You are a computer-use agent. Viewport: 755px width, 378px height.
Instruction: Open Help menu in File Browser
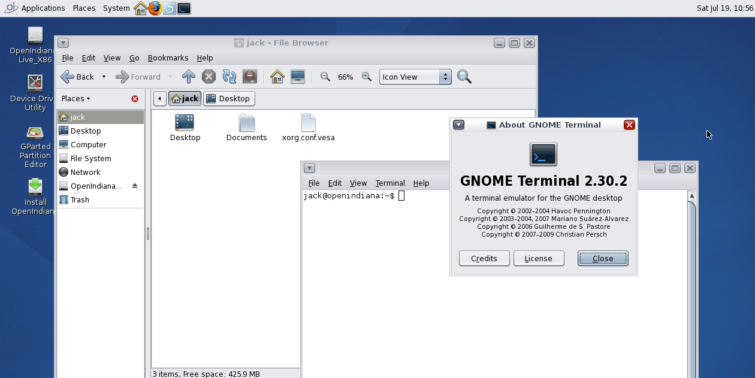click(205, 58)
